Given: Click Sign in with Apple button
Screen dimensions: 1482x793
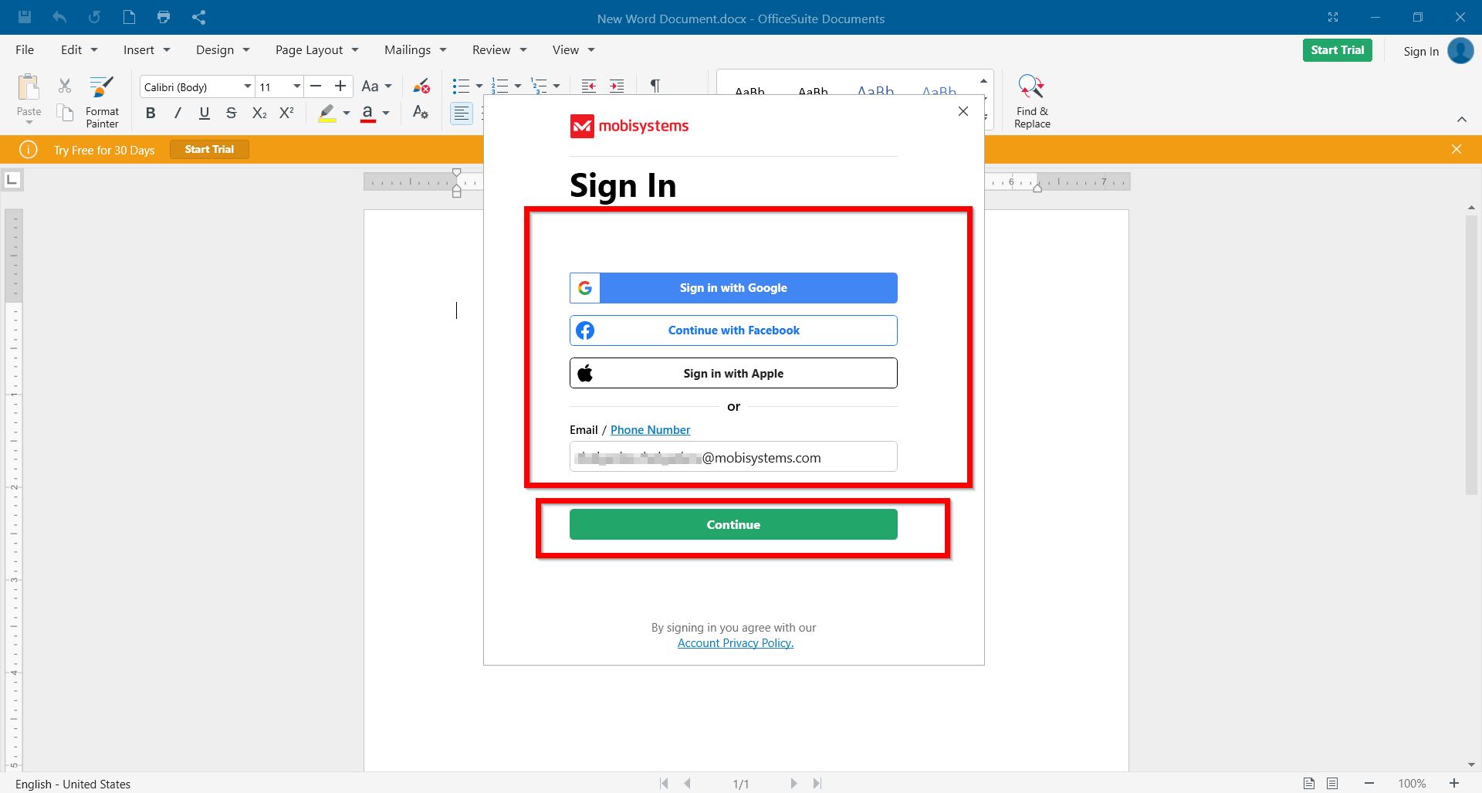Looking at the screenshot, I should pyautogui.click(x=733, y=373).
